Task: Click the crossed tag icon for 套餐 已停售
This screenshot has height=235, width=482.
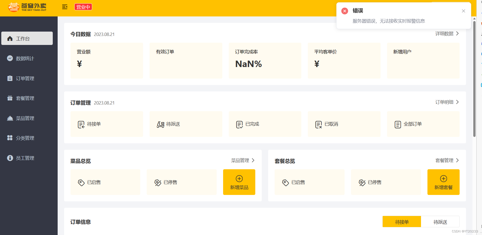Action: tap(362, 183)
